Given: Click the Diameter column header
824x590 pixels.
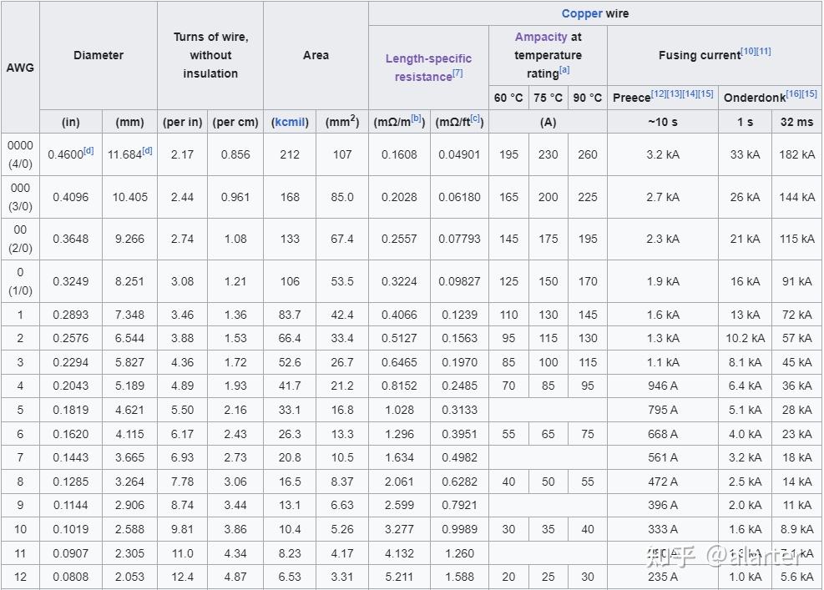Looking at the screenshot, I should coord(99,55).
